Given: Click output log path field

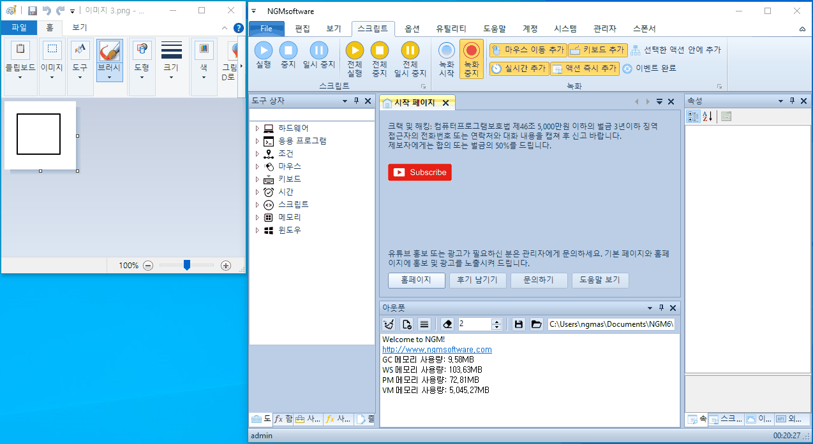Looking at the screenshot, I should pyautogui.click(x=611, y=324).
